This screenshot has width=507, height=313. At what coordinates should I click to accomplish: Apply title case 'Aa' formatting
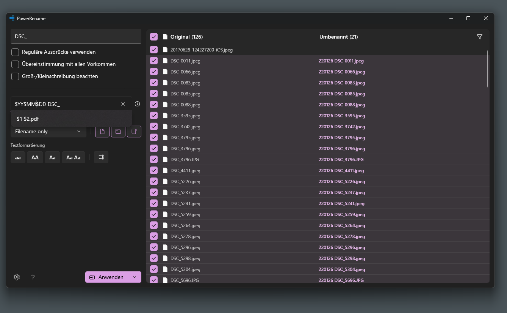click(x=52, y=157)
